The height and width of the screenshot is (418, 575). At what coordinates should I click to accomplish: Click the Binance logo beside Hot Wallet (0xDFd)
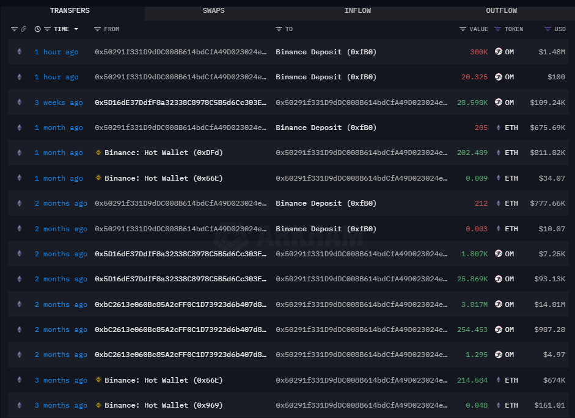pos(98,153)
